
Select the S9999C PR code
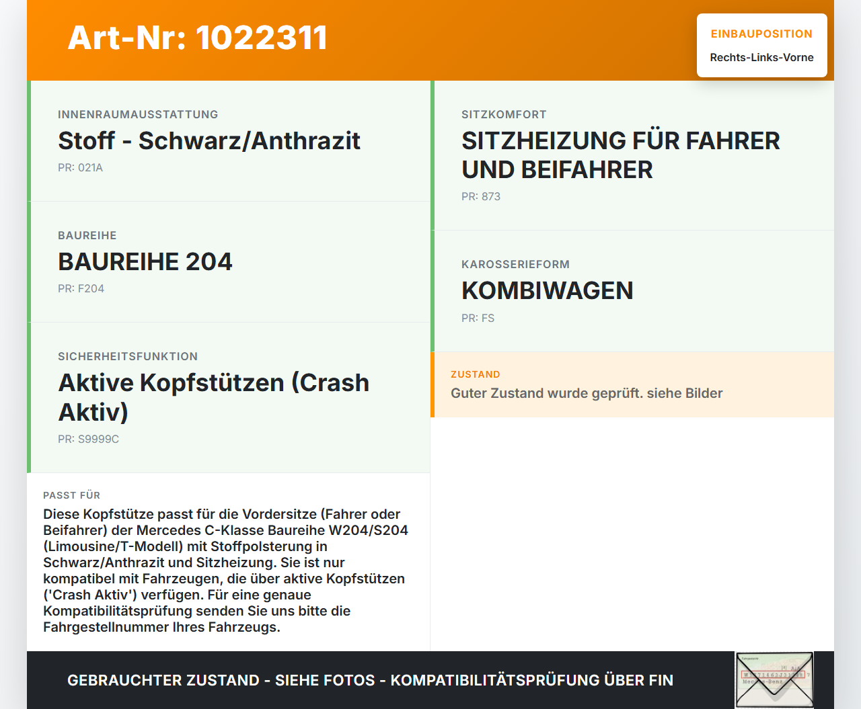(88, 439)
